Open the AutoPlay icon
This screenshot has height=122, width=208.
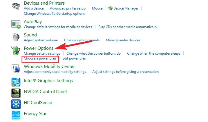pos(16,24)
